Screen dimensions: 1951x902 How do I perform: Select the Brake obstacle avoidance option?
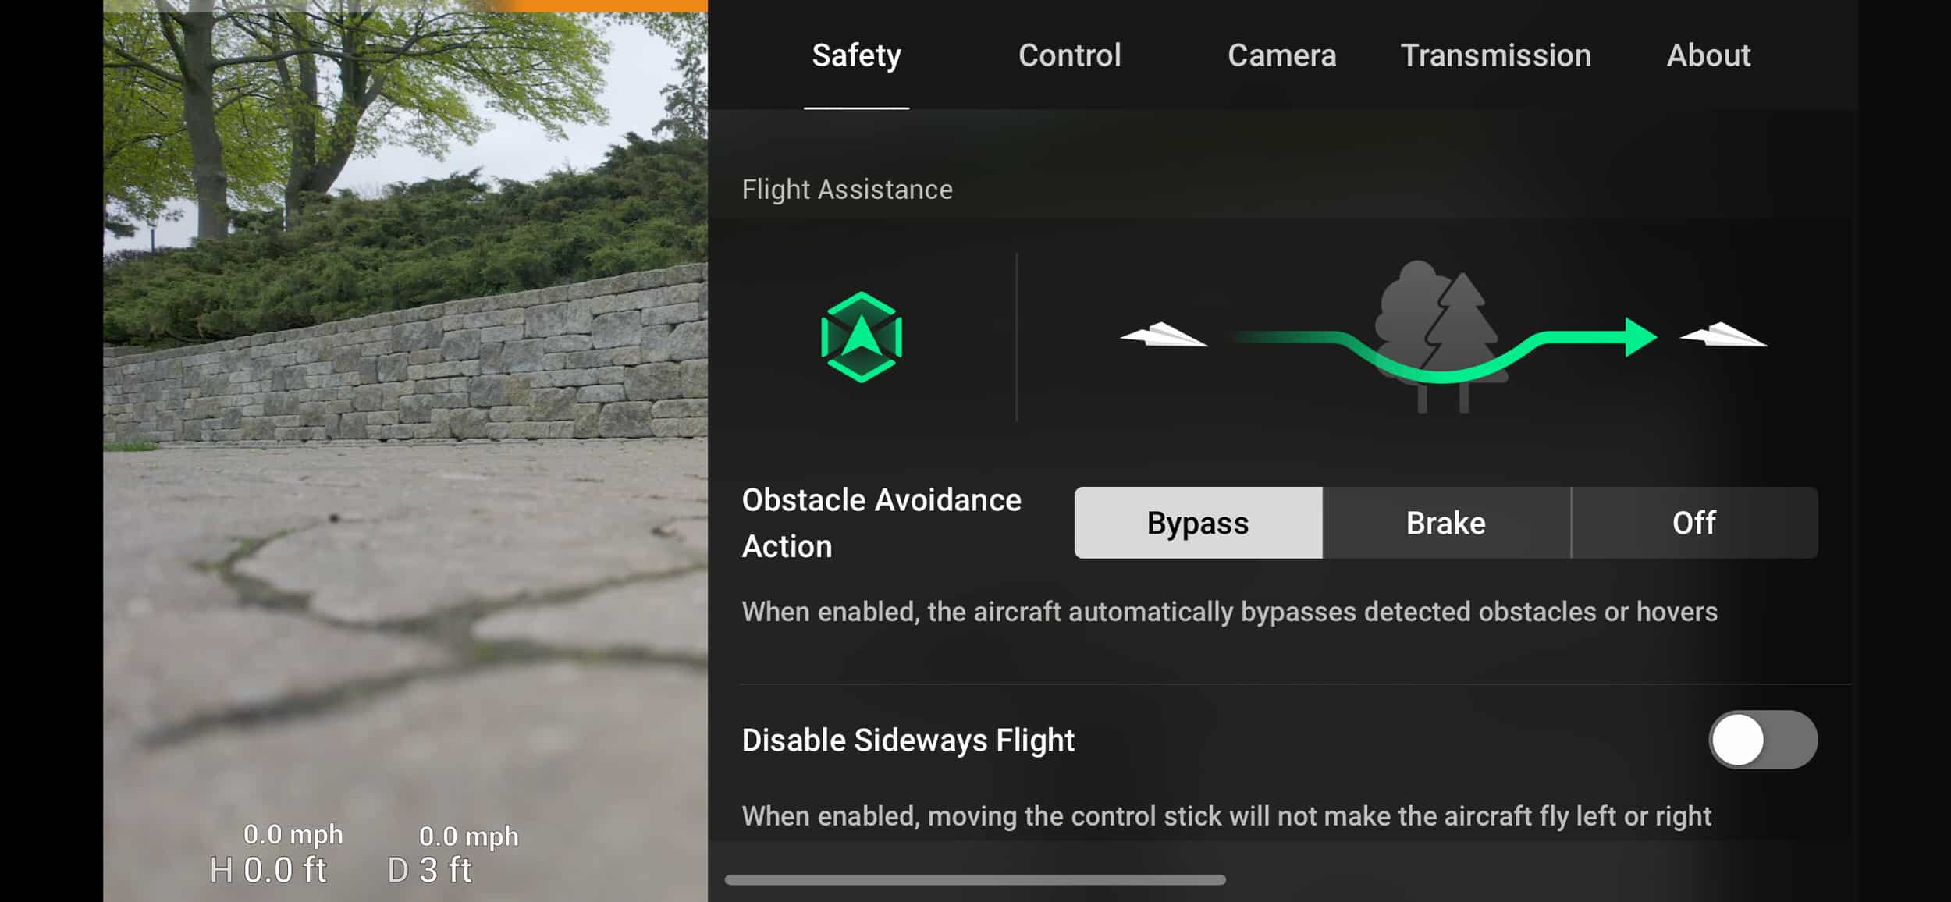[1445, 523]
